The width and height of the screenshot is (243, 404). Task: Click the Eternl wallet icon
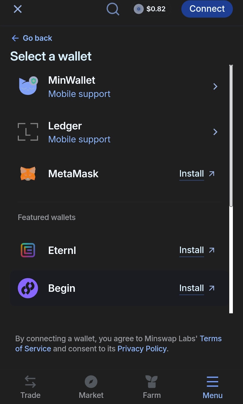coord(28,250)
